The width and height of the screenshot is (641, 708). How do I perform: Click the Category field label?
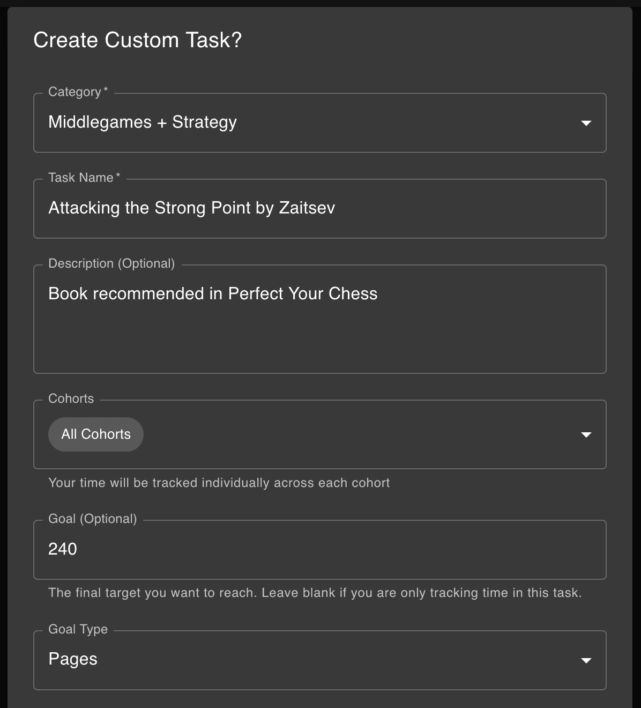(75, 92)
